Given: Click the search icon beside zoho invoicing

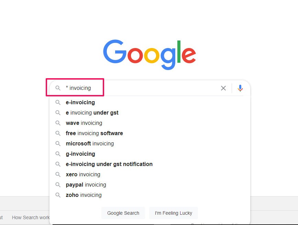Looking at the screenshot, I should (58, 195).
